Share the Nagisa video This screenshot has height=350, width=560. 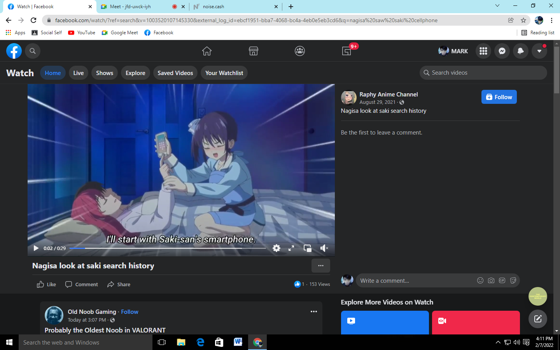[x=119, y=284]
